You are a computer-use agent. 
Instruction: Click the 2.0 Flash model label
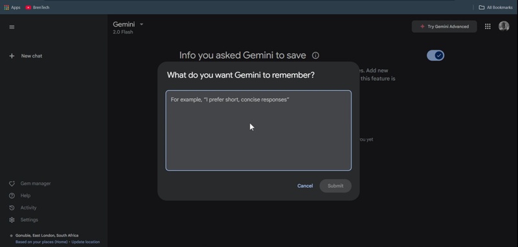[123, 32]
